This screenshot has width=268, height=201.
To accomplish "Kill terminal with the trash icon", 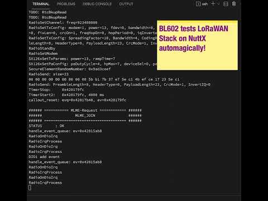I will point(234,4).
